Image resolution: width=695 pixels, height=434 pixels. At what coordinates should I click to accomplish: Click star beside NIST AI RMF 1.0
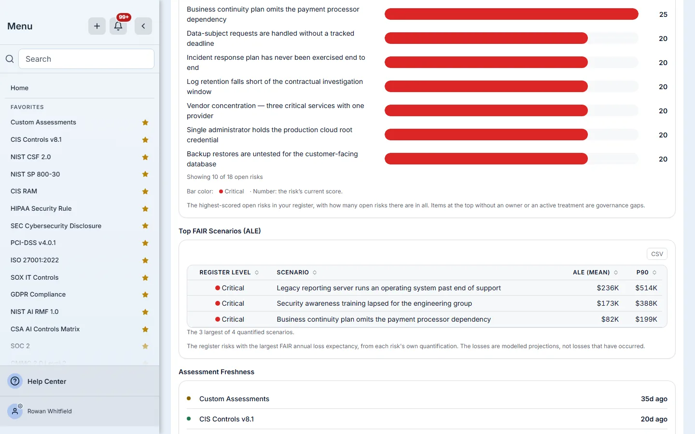click(x=145, y=312)
